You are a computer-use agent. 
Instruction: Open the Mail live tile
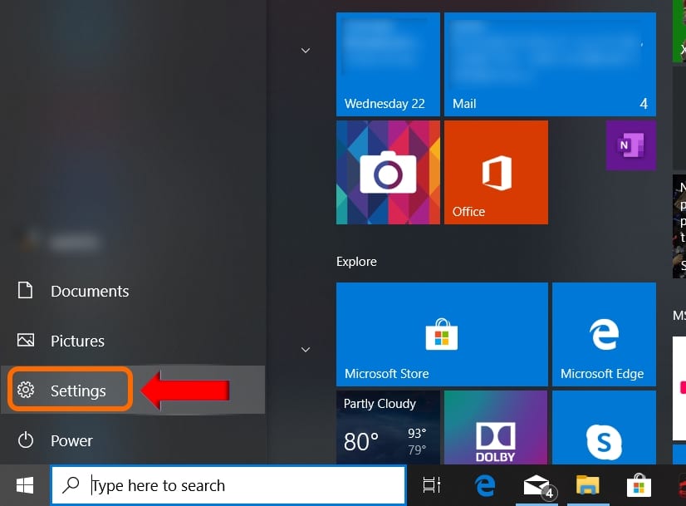tap(550, 64)
